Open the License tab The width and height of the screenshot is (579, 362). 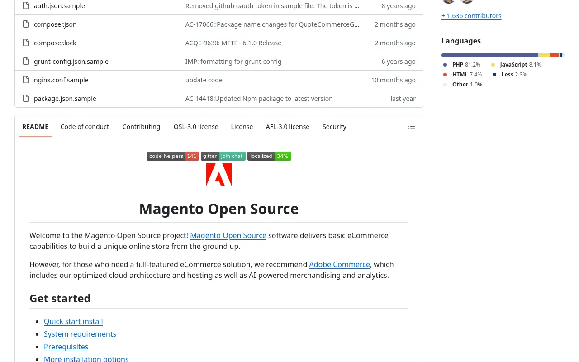pyautogui.click(x=242, y=127)
